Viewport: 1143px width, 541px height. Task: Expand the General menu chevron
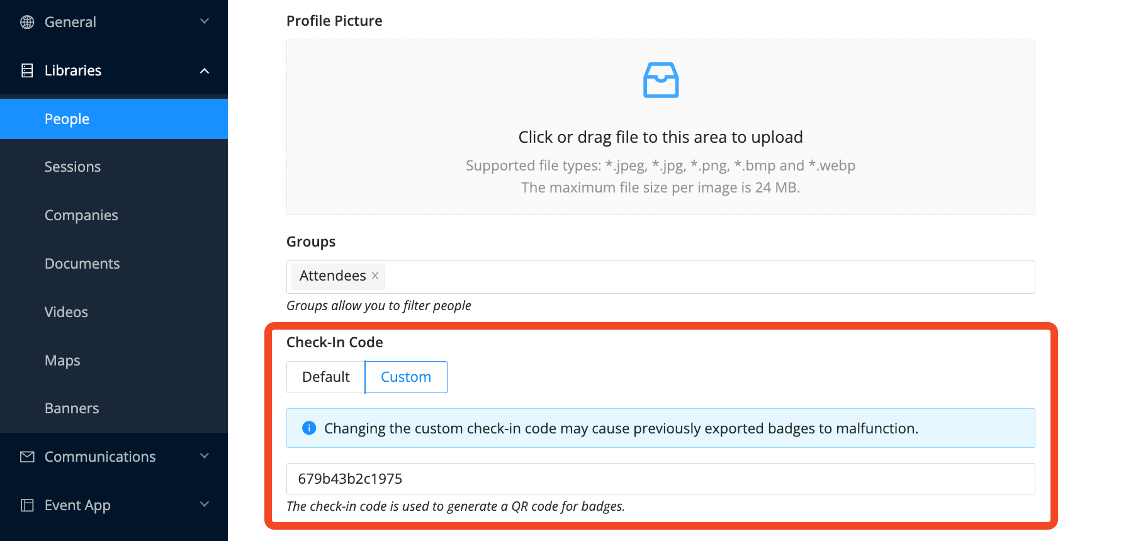(205, 21)
